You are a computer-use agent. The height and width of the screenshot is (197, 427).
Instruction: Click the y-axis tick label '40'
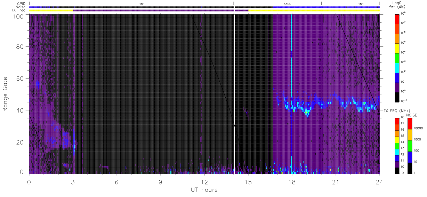[20, 110]
